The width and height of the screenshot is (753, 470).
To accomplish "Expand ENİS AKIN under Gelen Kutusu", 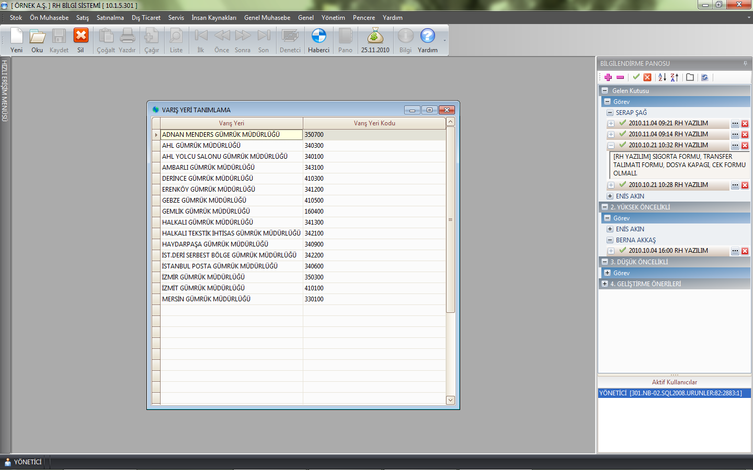I will [610, 196].
